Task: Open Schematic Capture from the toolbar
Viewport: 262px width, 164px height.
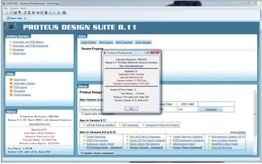Action: click(29, 13)
